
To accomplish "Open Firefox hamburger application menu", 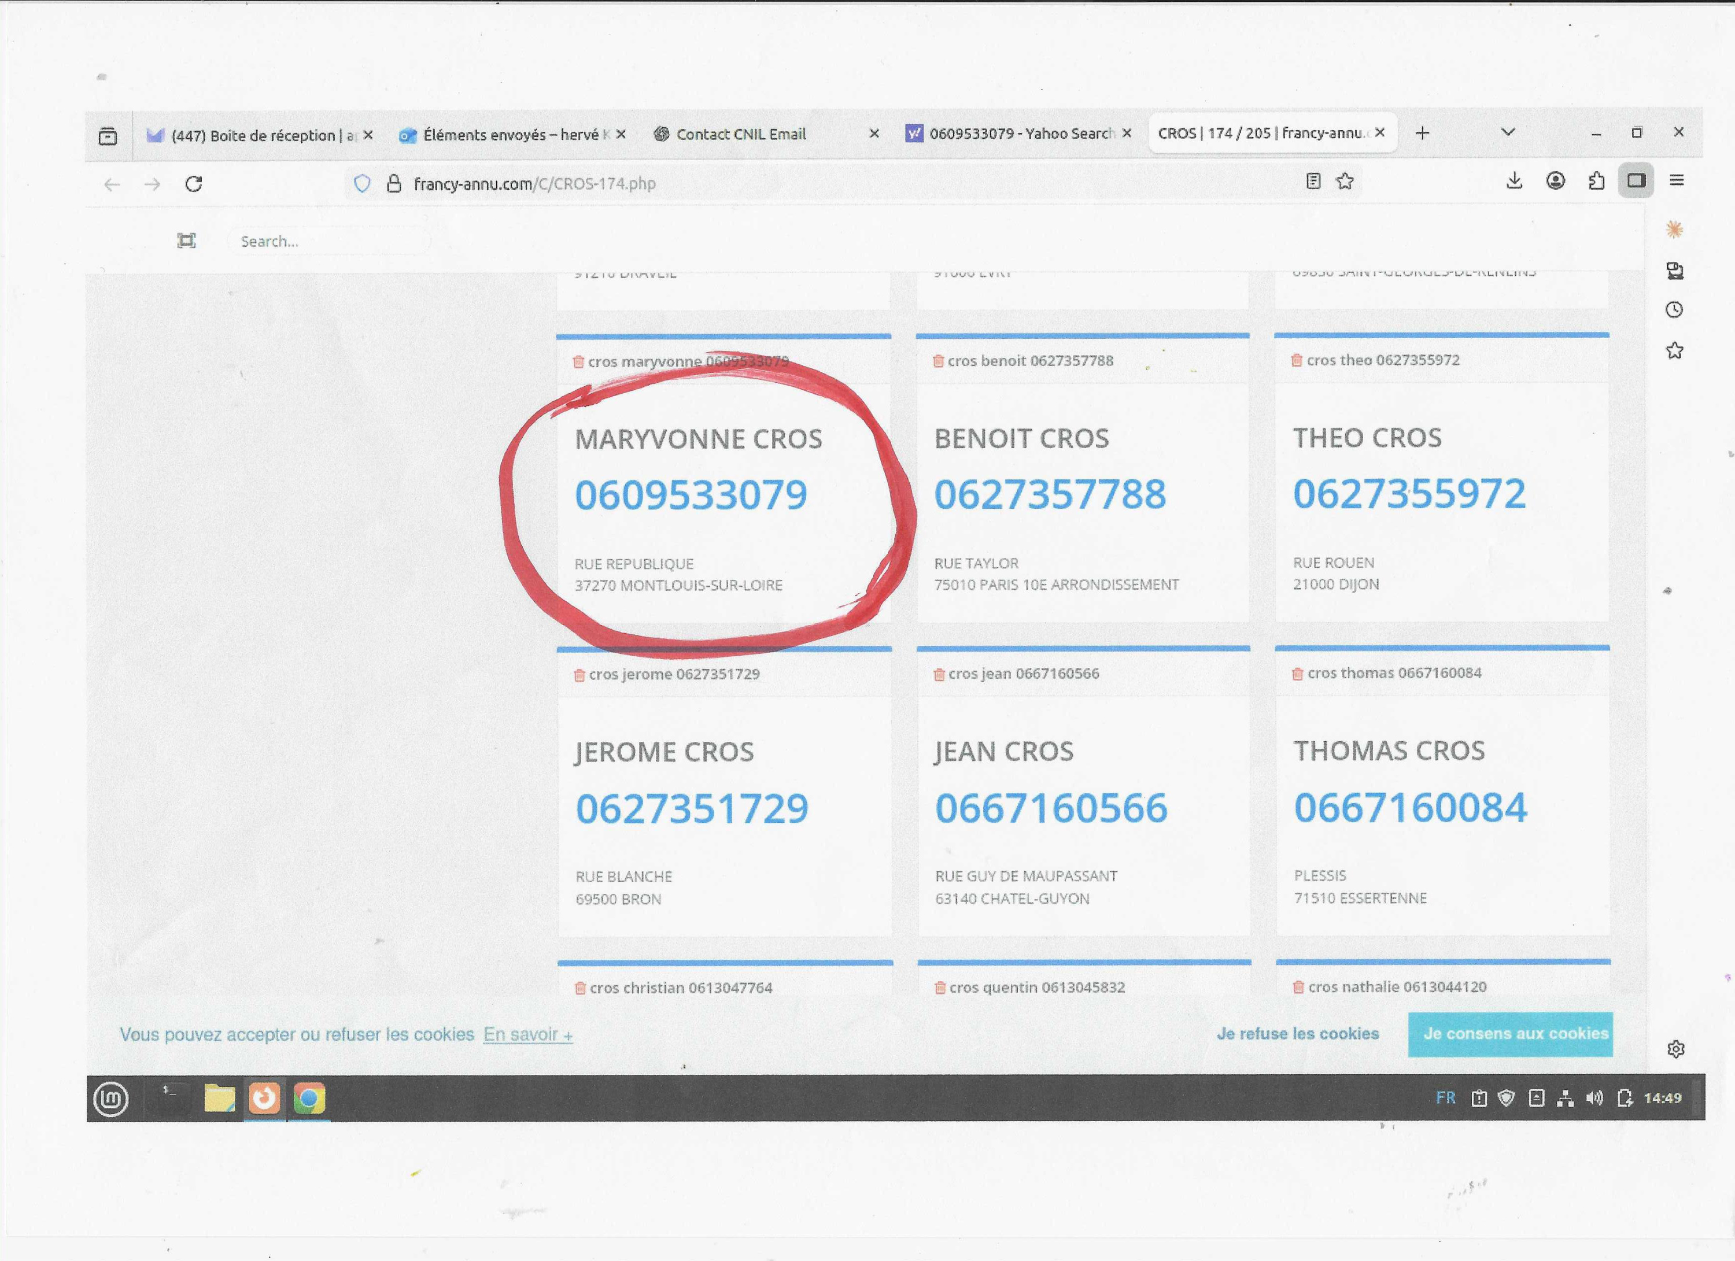I will [x=1676, y=180].
